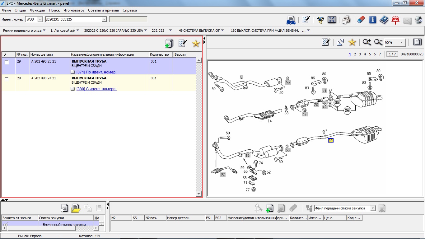Tick checkbox for part A 202 490 23 21
This screenshot has width=425, height=239.
pos(7,62)
